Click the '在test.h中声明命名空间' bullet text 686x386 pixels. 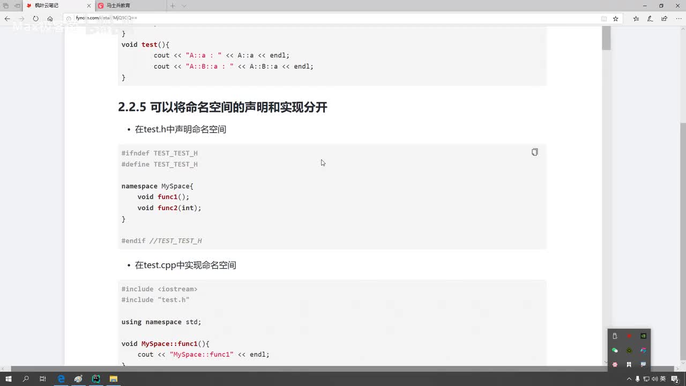[181, 129]
